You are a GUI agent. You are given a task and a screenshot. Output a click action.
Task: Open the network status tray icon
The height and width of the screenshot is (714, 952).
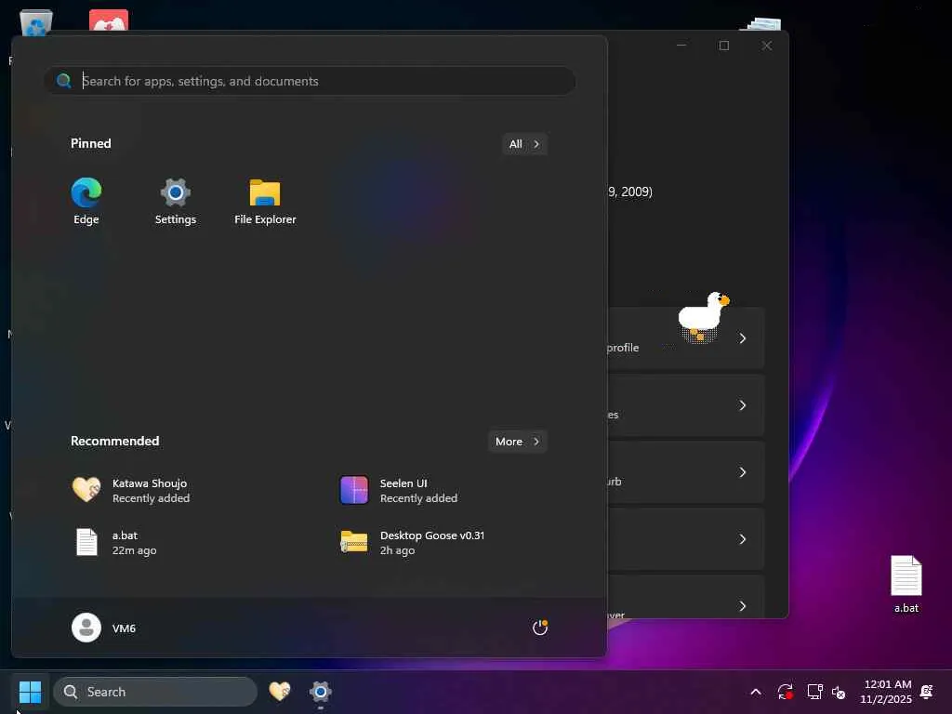point(814,692)
